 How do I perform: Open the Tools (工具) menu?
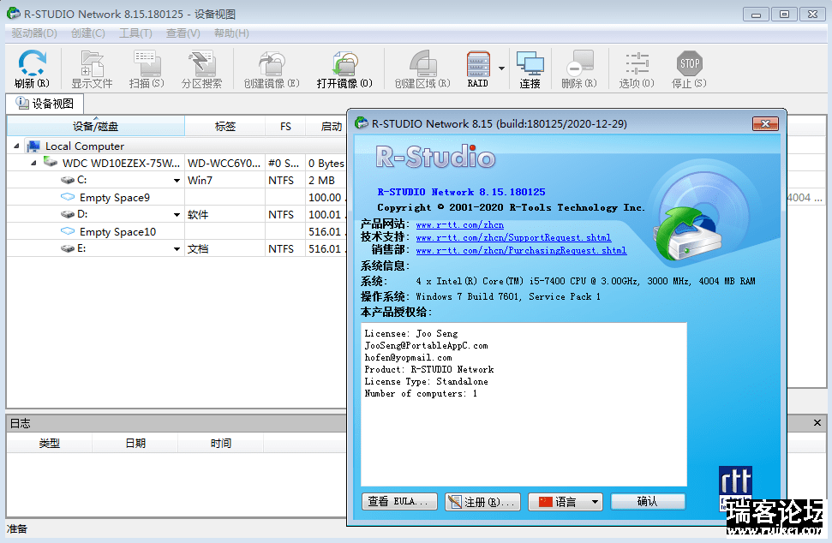click(135, 33)
